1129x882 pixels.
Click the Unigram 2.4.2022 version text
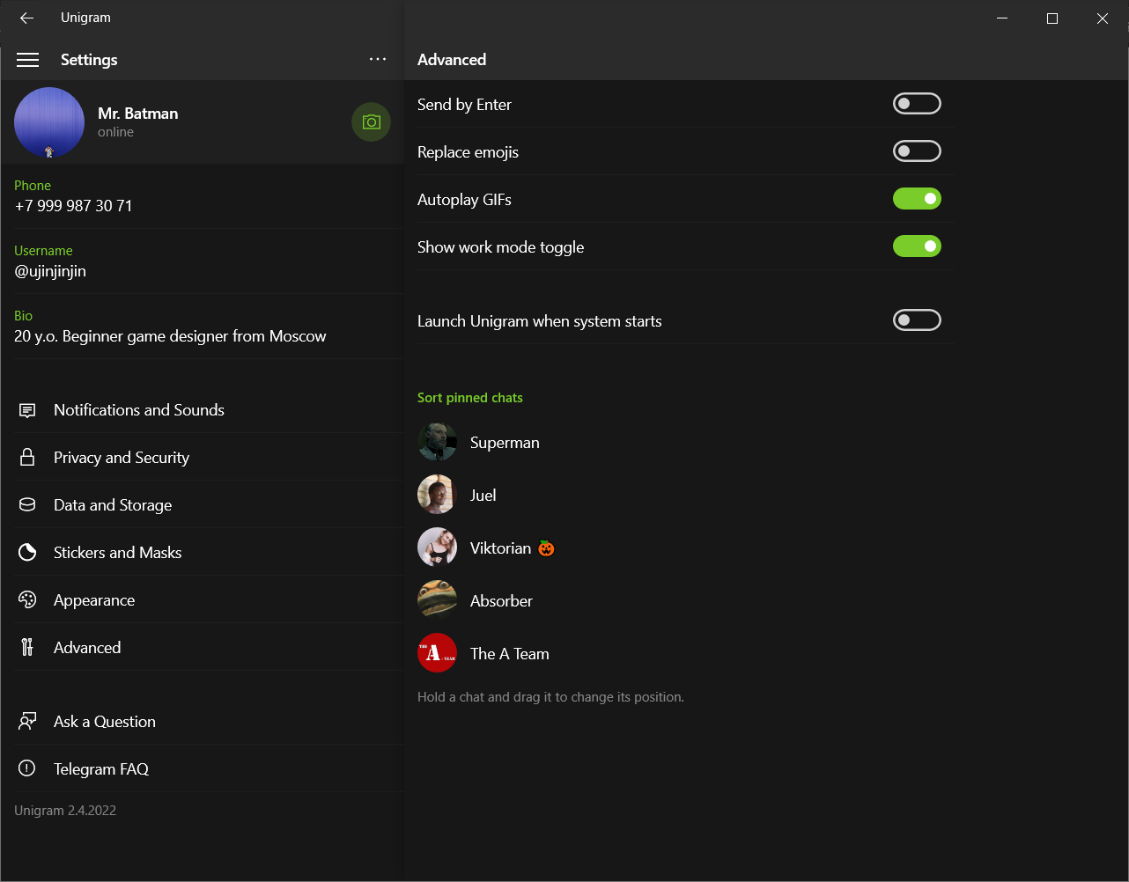(65, 811)
